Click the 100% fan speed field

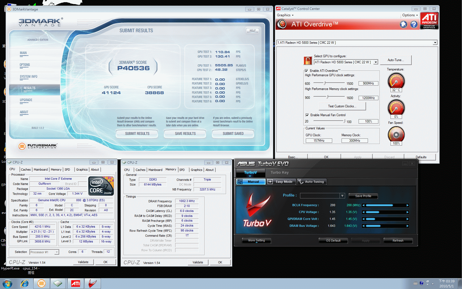368,121
